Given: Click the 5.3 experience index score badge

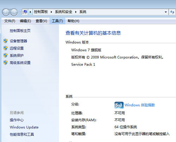Looking at the screenshot, I should tap(119, 105).
